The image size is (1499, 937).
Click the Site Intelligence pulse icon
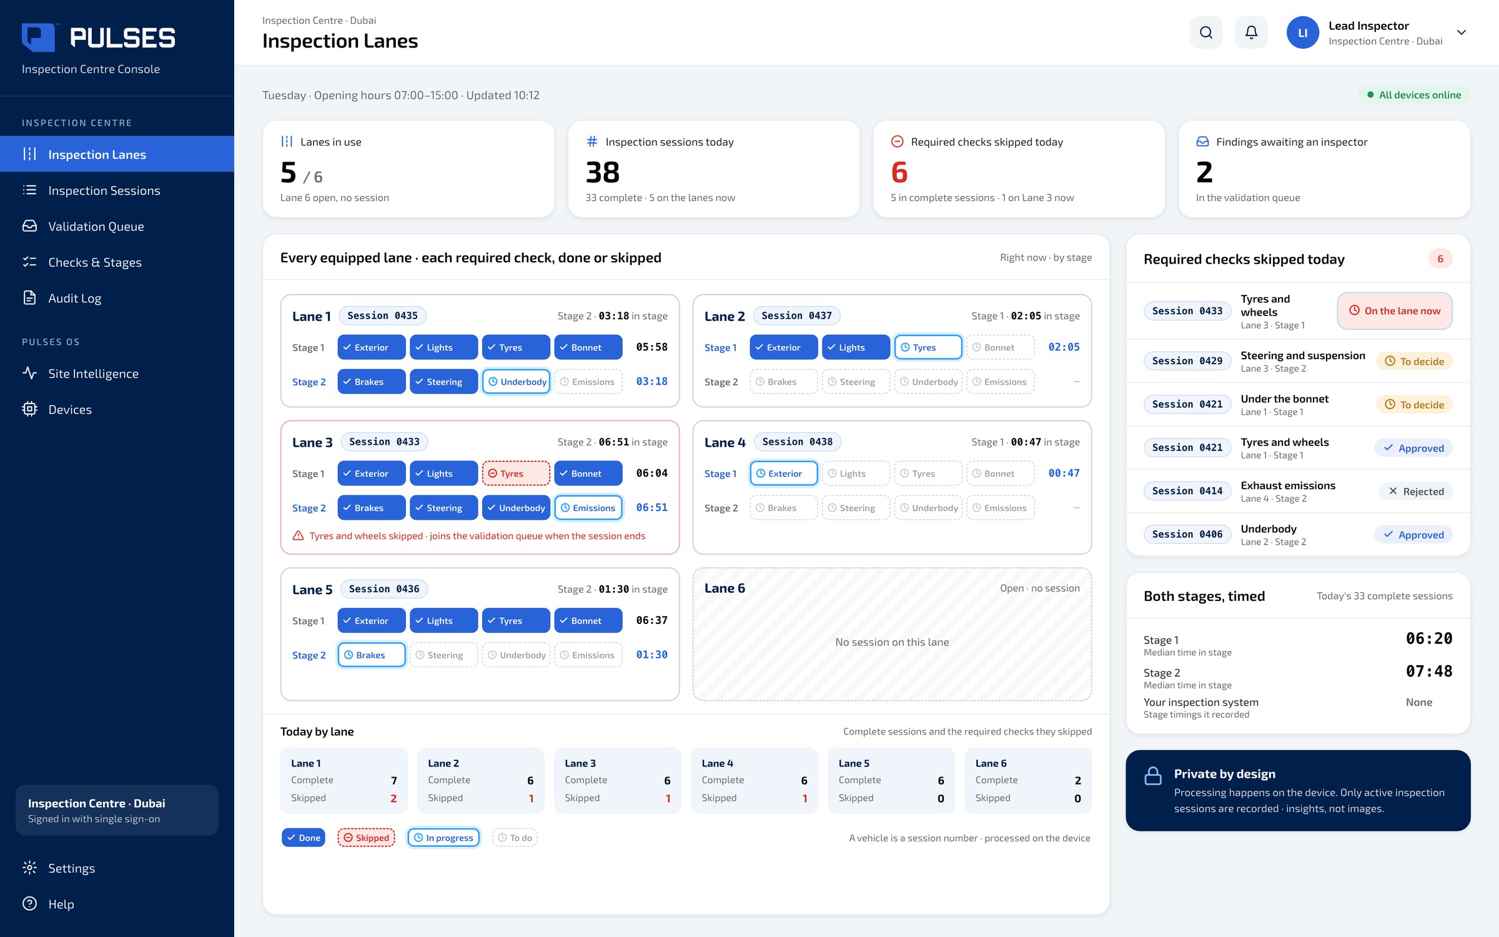tap(29, 374)
